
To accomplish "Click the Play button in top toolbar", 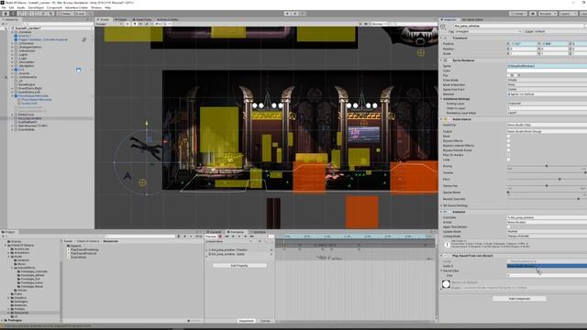I will 287,14.
